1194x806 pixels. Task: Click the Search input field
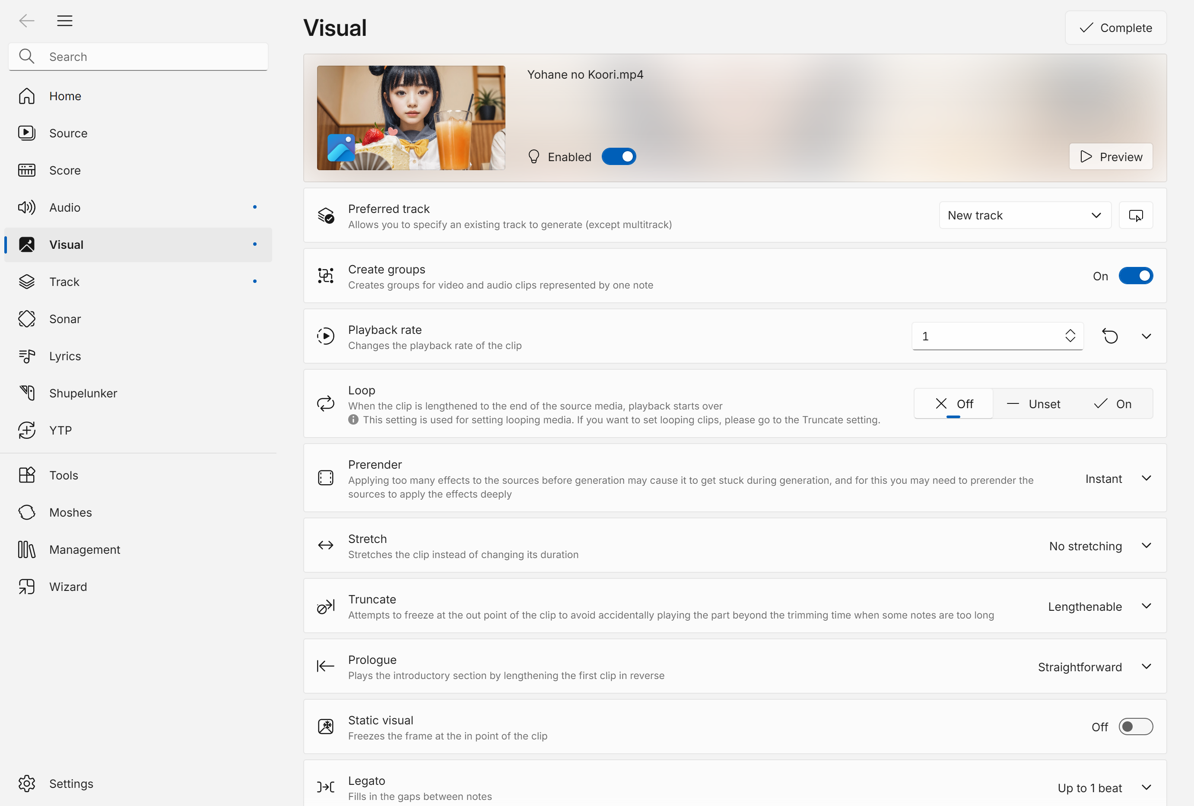[x=138, y=57]
